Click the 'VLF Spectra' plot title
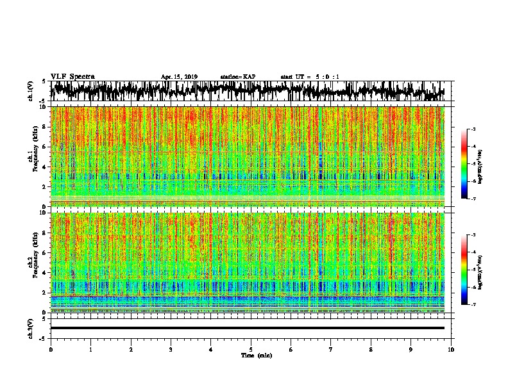Screen dimensions: 508x392 pyautogui.click(x=72, y=77)
